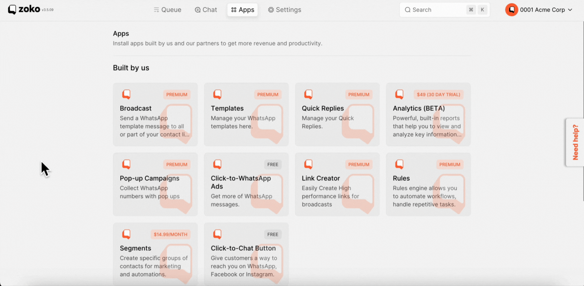Screen dimensions: 584x286
Task: Click the Broadcast app icon
Action: pyautogui.click(x=126, y=94)
